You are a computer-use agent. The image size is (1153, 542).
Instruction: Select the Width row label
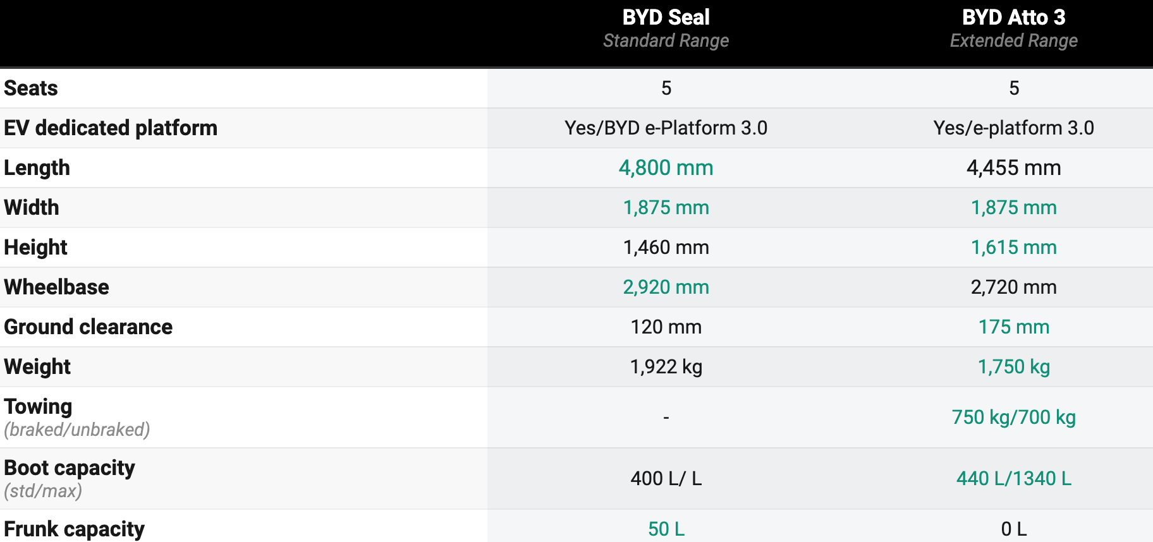pyautogui.click(x=32, y=208)
